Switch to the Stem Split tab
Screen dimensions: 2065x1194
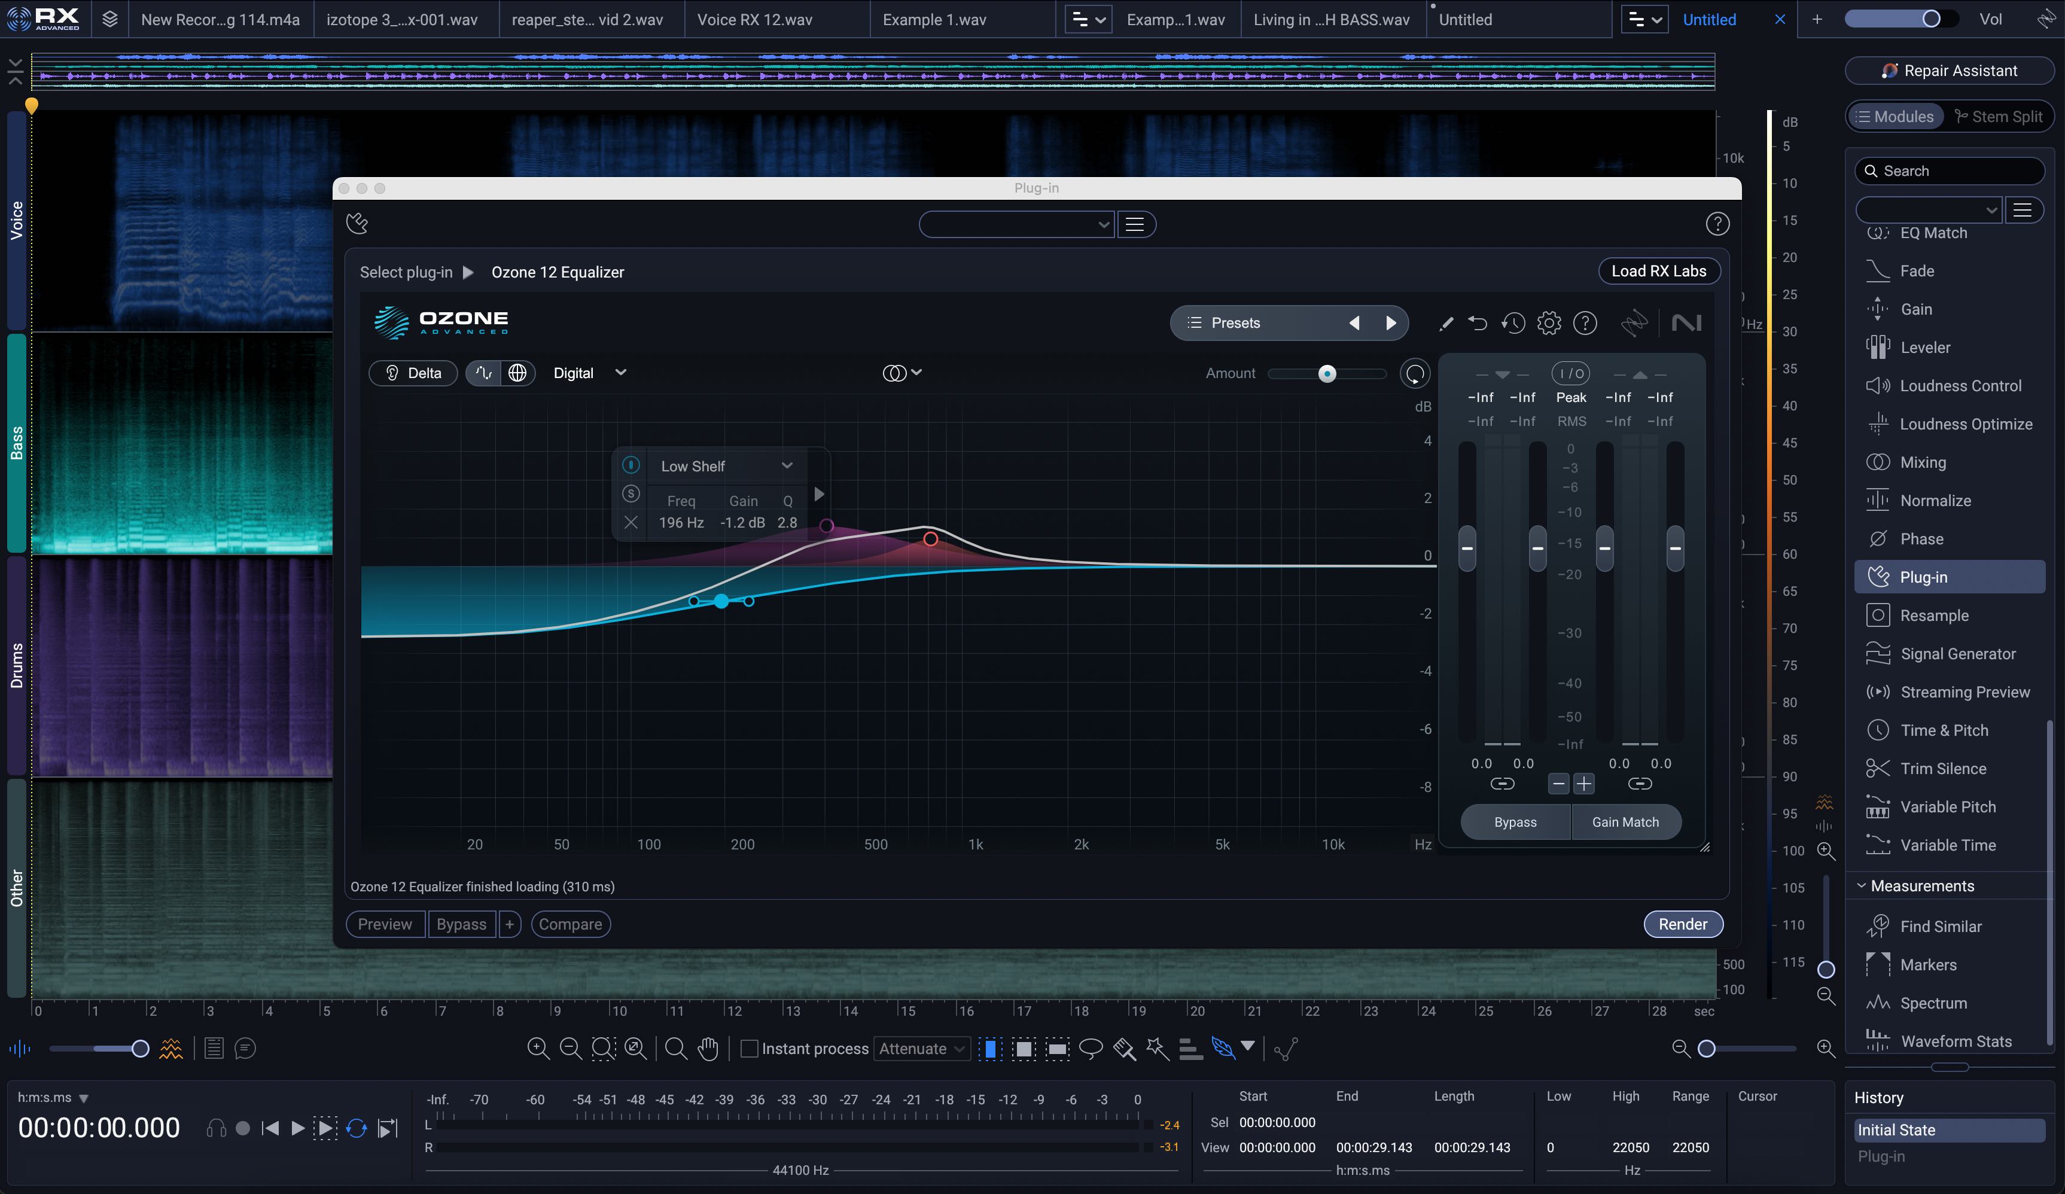1999,117
